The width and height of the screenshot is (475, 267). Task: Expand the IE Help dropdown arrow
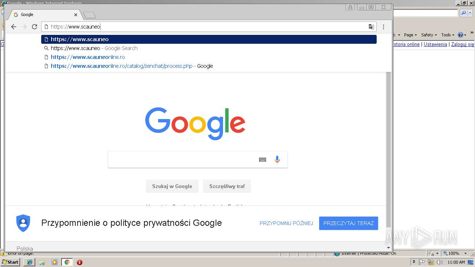[465, 35]
